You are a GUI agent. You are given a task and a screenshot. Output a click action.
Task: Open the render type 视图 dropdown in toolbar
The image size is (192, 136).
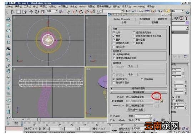[x=177, y=11]
